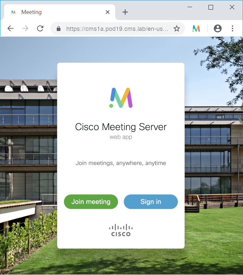The width and height of the screenshot is (243, 275).
Task: Click the Join meeting button
Action: coord(91,202)
